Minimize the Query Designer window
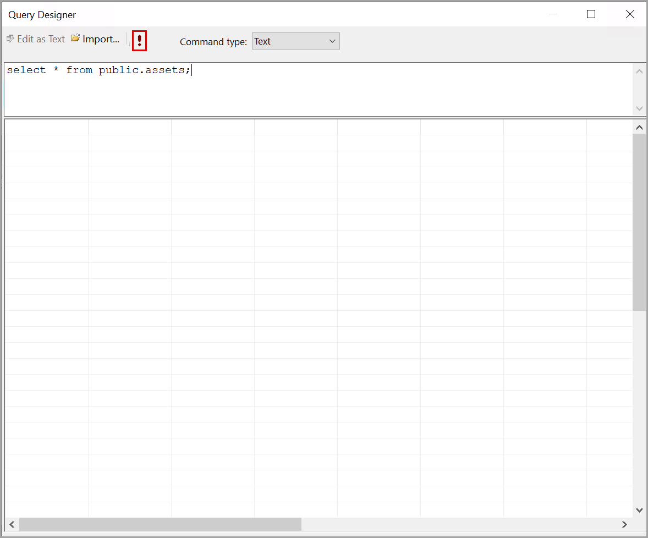The image size is (648, 538). coord(553,14)
